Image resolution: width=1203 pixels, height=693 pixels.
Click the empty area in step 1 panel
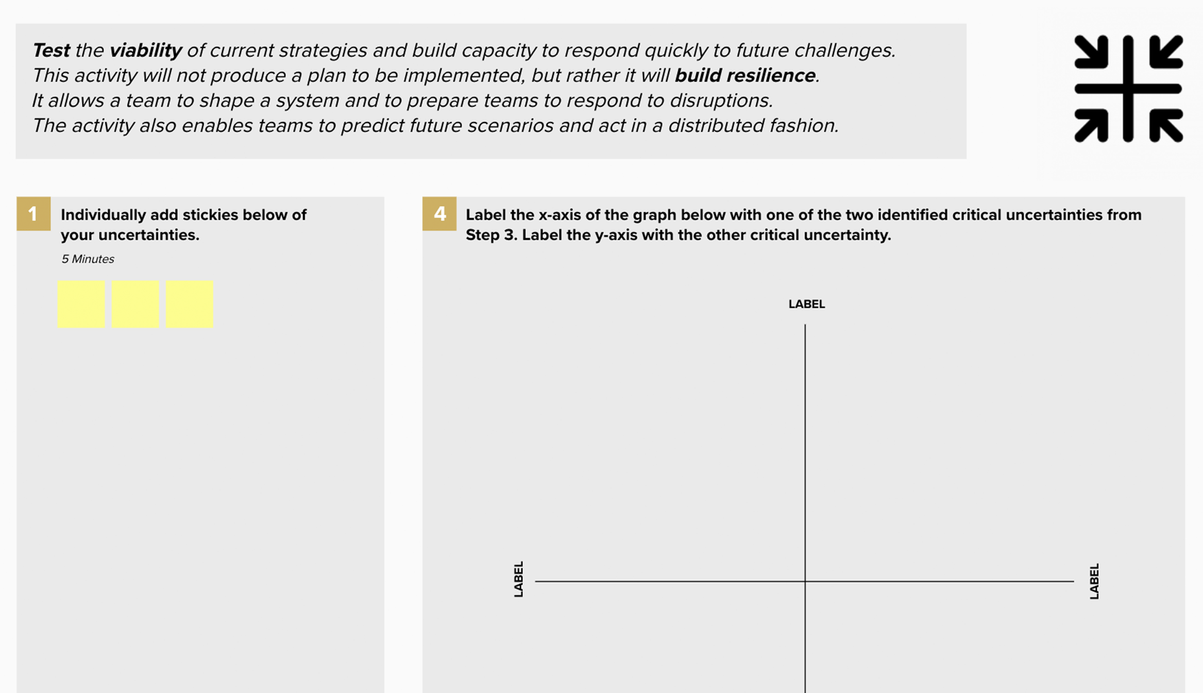click(x=200, y=510)
